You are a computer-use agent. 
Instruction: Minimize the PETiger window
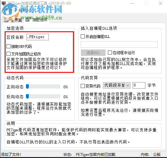132,3
